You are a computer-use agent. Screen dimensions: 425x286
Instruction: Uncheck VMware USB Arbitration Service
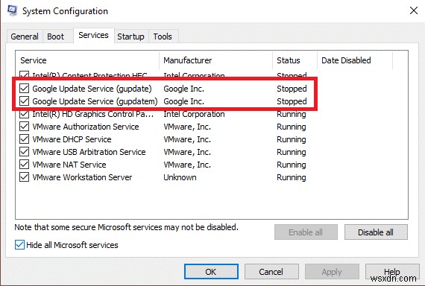[x=24, y=152]
